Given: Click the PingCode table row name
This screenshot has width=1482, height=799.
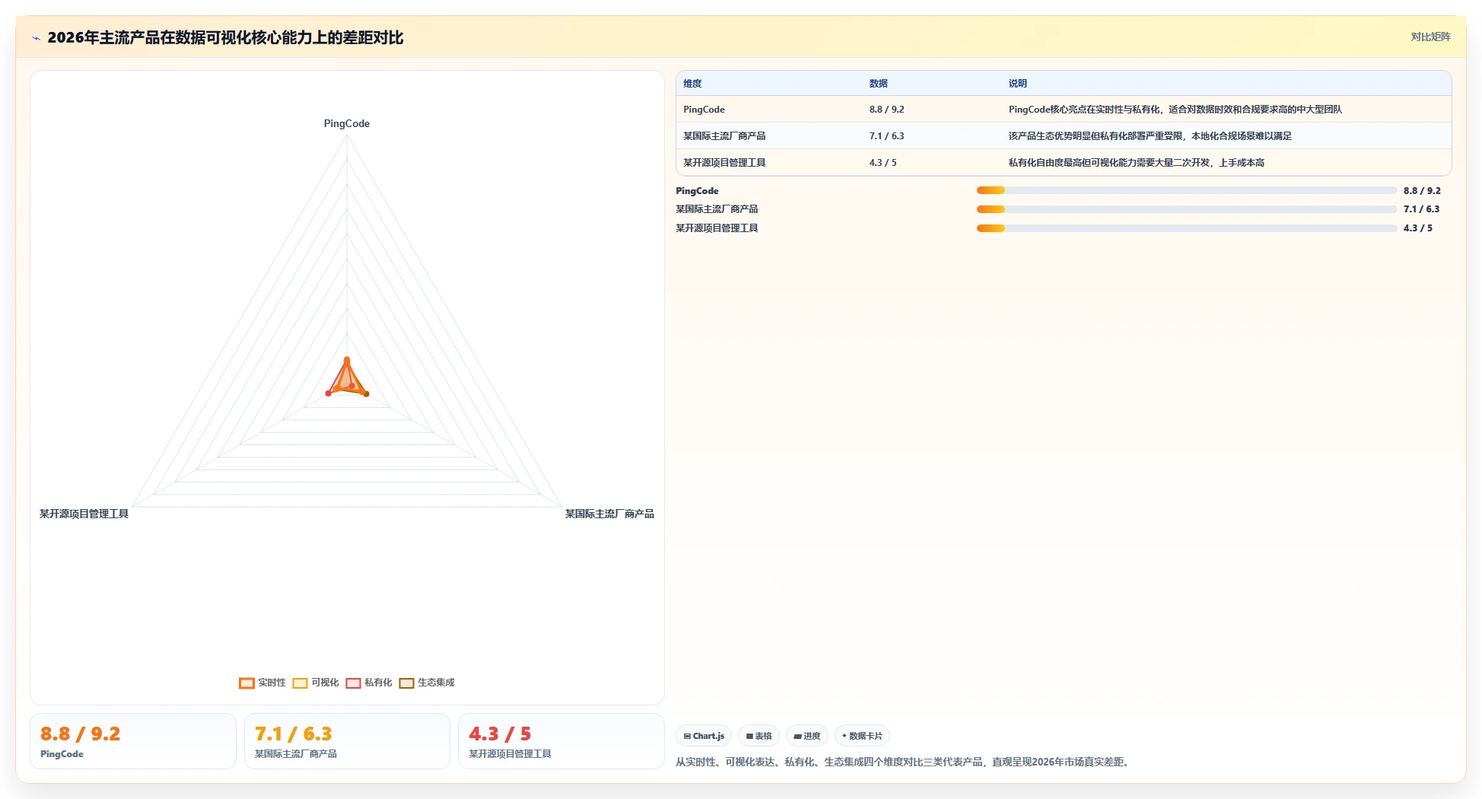Looking at the screenshot, I should pyautogui.click(x=704, y=110).
